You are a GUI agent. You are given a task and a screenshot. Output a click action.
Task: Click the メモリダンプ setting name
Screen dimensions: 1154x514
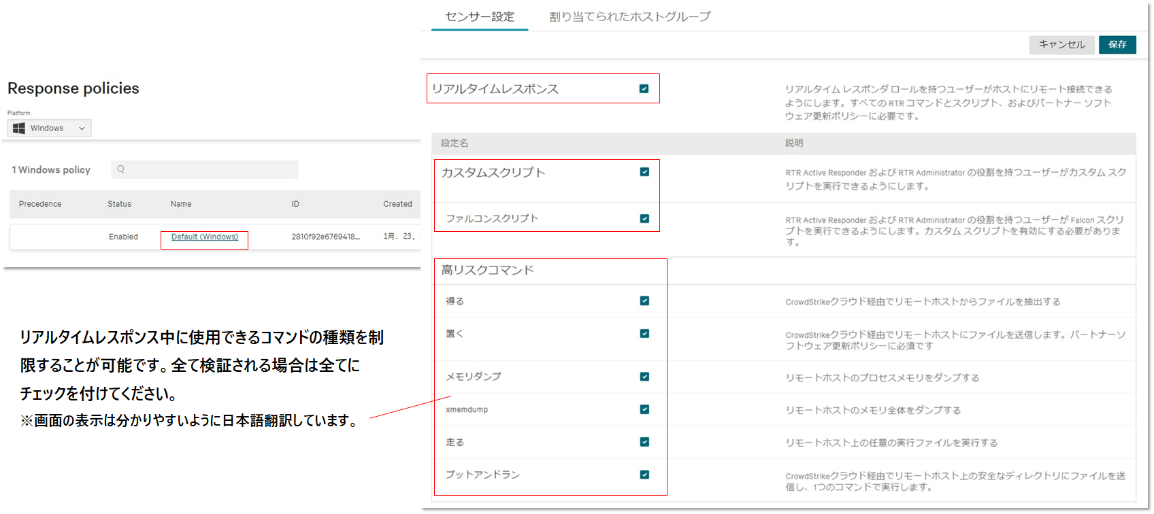point(474,377)
